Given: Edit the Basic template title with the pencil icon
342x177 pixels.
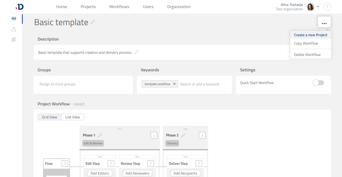Looking at the screenshot, I should pyautogui.click(x=93, y=22).
